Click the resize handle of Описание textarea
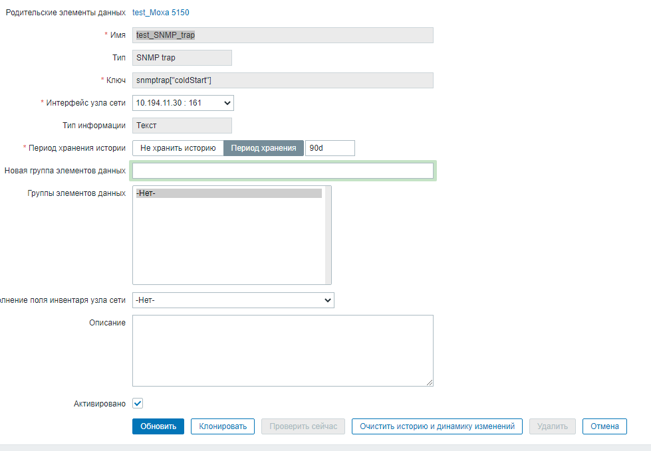Screen dimensions: 651x451 (x=430, y=383)
